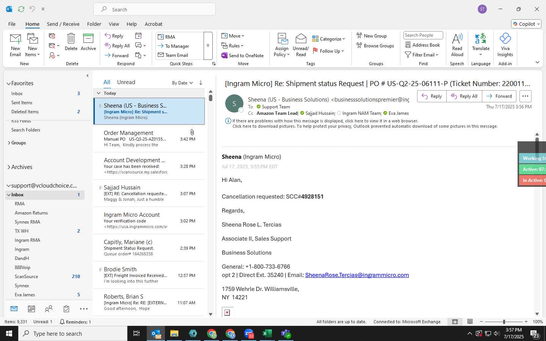Screen dimensions: 546x341
Task: Adjust the zoom slider in status bar
Action: (x=504, y=322)
